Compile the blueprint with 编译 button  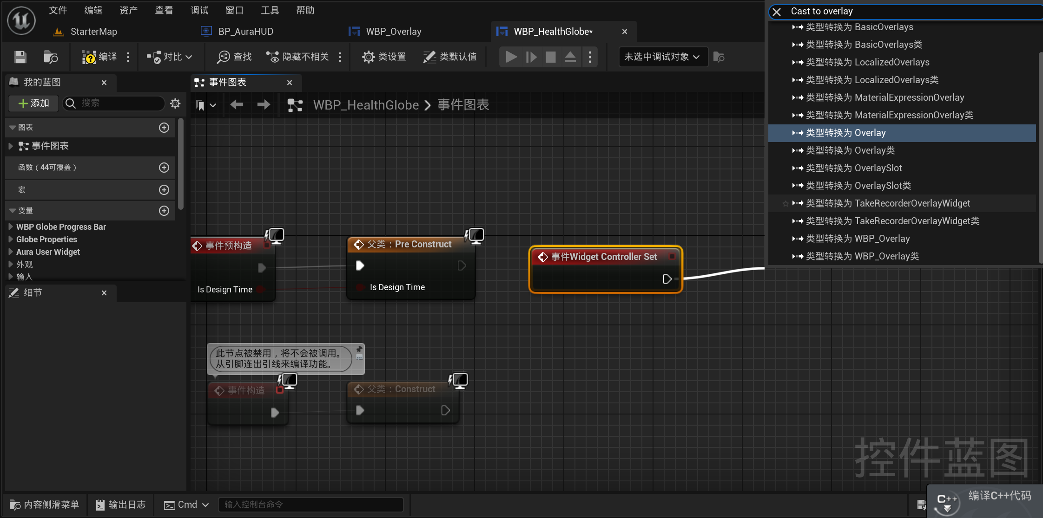[x=99, y=57]
